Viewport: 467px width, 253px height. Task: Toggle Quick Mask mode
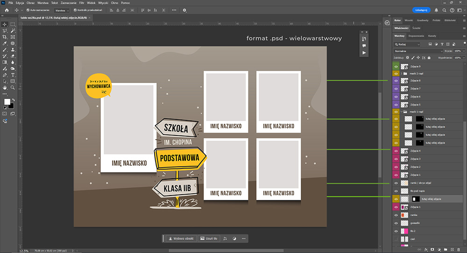pyautogui.click(x=5, y=114)
